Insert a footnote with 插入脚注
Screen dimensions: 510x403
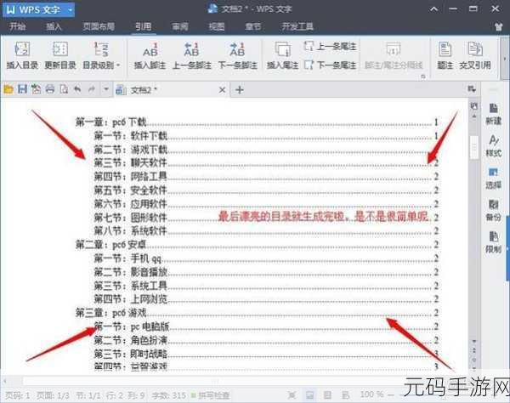point(150,55)
